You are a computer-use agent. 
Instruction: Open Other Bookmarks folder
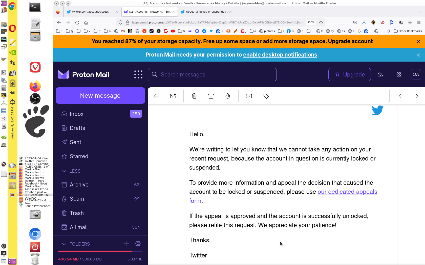click(408, 31)
